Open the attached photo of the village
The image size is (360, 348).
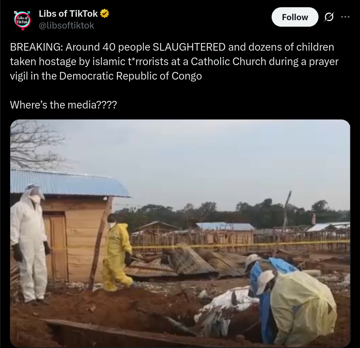(180, 233)
